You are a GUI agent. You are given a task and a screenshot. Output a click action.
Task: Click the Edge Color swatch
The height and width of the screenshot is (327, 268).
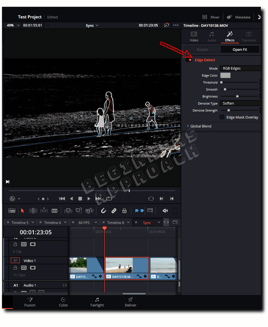pos(225,76)
